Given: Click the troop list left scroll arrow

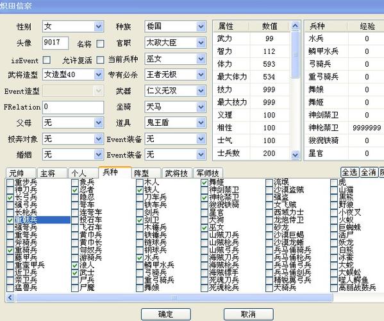Looking at the screenshot, I should [x=10, y=298].
